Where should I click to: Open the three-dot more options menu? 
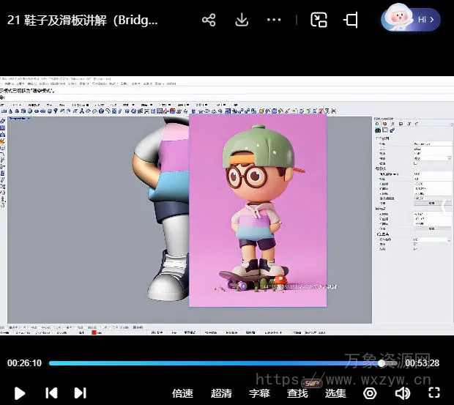pyautogui.click(x=274, y=20)
